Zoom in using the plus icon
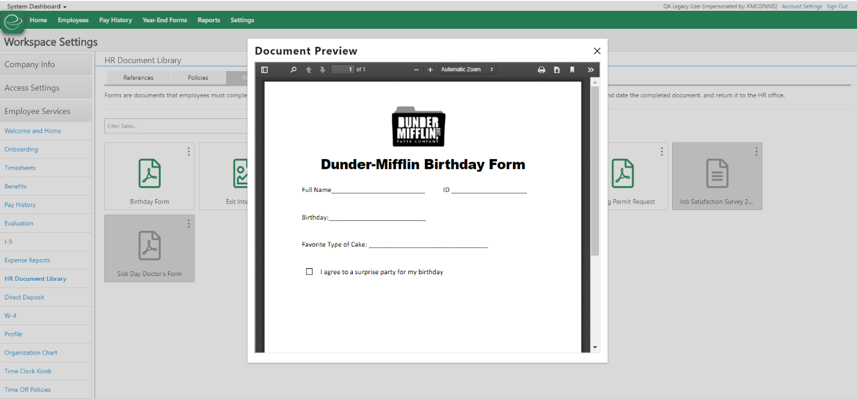The image size is (857, 399). pos(430,70)
